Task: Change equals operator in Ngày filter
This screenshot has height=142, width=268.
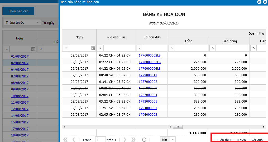Action: click(x=66, y=48)
